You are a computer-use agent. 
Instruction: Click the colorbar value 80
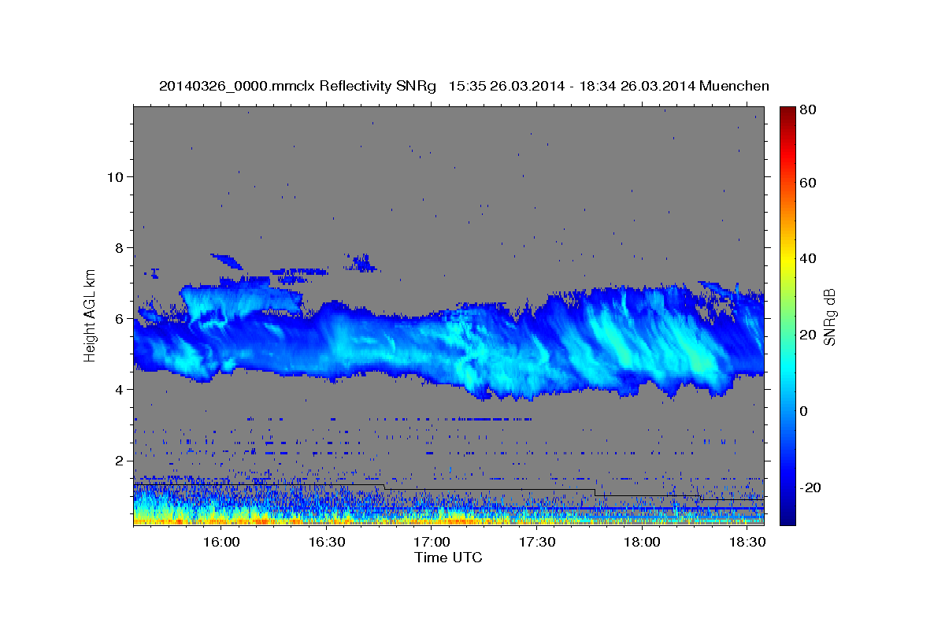point(807,109)
